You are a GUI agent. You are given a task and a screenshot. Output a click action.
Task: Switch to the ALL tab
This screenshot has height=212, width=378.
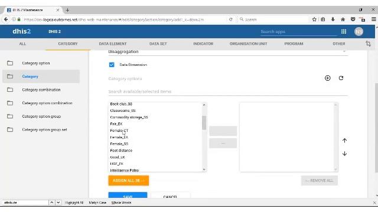[22, 44]
